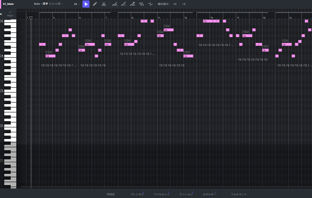The image size is (312, 198).
Task: Select the pencil draw tool
Action: [95, 4]
